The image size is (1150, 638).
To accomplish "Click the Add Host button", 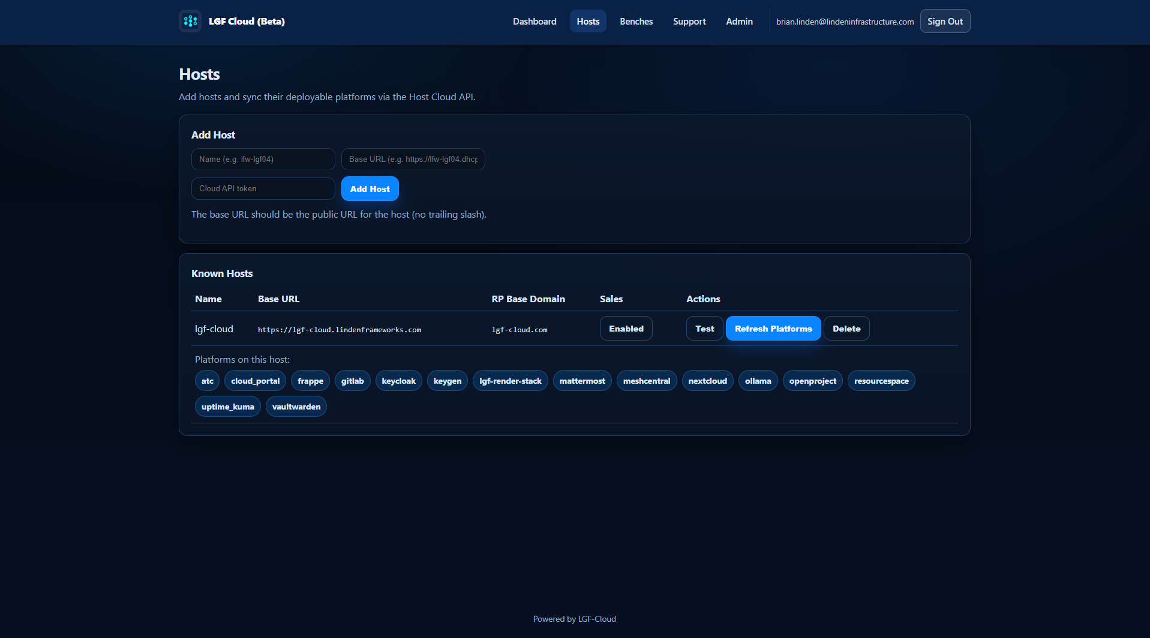I will (x=370, y=188).
